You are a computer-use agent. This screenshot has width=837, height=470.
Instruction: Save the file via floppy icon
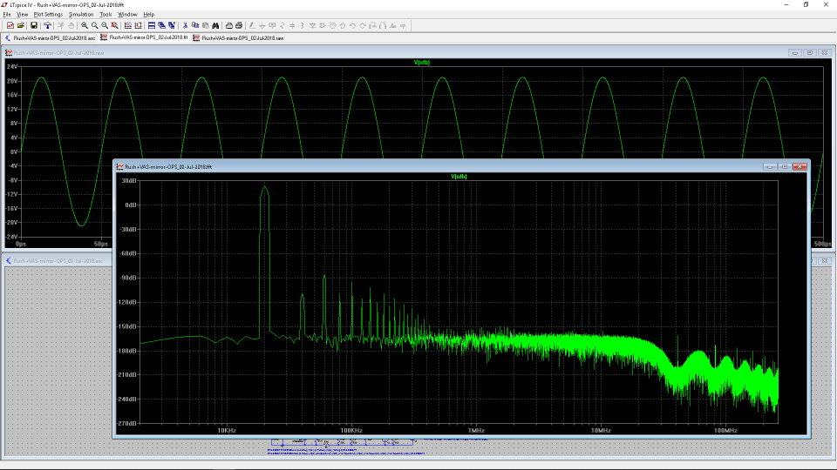[x=34, y=25]
